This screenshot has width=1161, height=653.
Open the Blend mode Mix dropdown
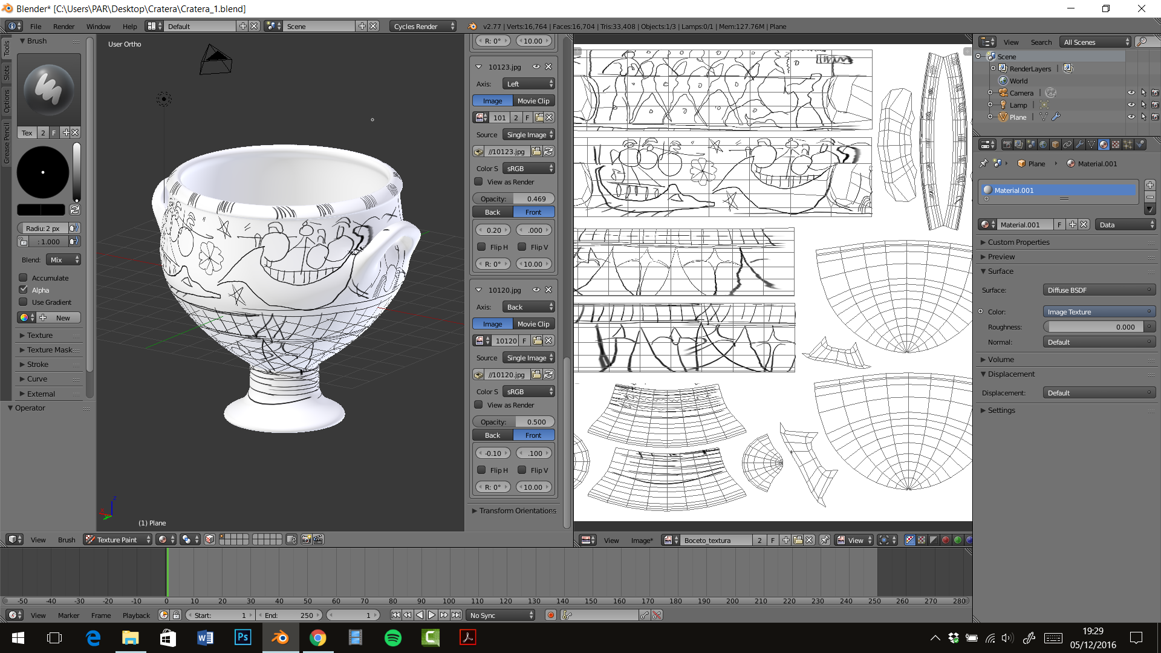63,260
